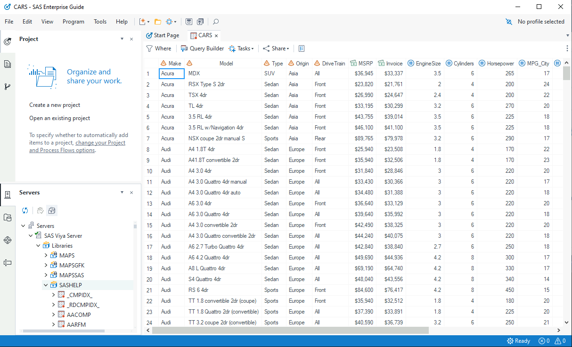This screenshot has width=572, height=347.
Task: Switch to the Start Page tab
Action: coord(163,35)
